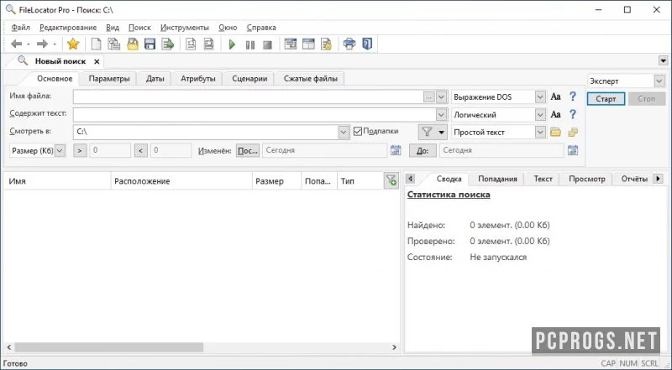Click the open saved search folder icon
The height and width of the screenshot is (370, 672).
(133, 44)
